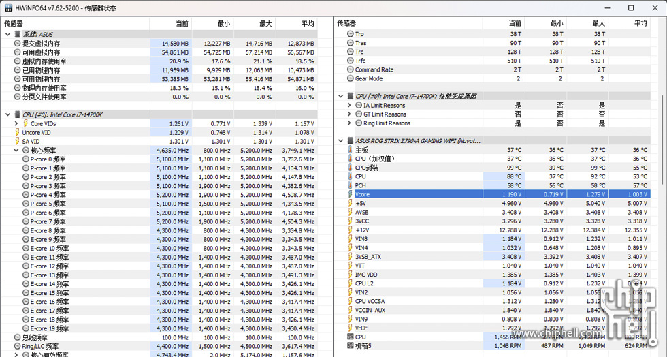Click the lightning icon beside SA VID
The image size is (667, 357).
pos(17,142)
